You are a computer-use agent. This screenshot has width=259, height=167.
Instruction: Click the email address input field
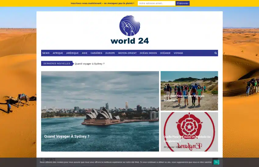pyautogui.click(x=156, y=3)
